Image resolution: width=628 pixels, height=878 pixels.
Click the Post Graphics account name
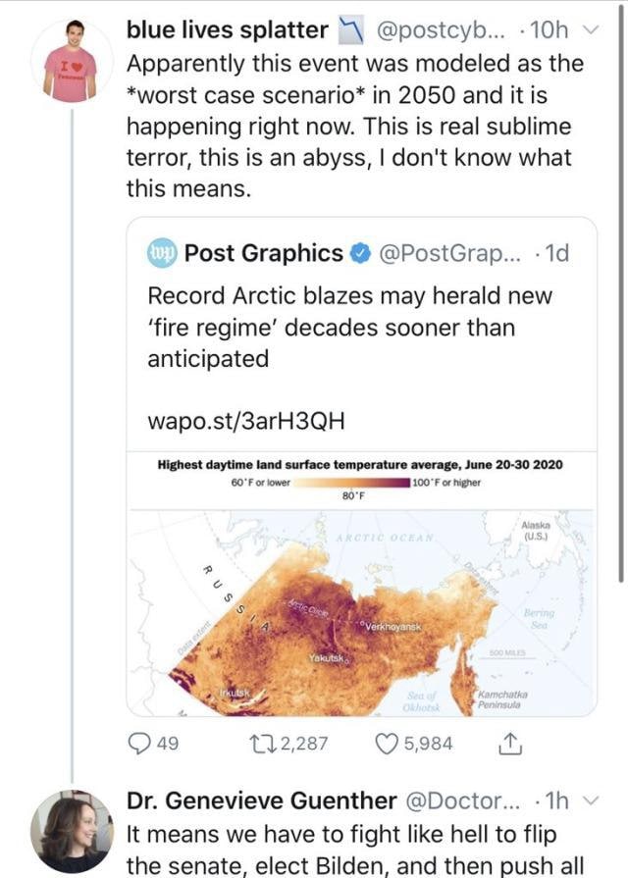[264, 253]
